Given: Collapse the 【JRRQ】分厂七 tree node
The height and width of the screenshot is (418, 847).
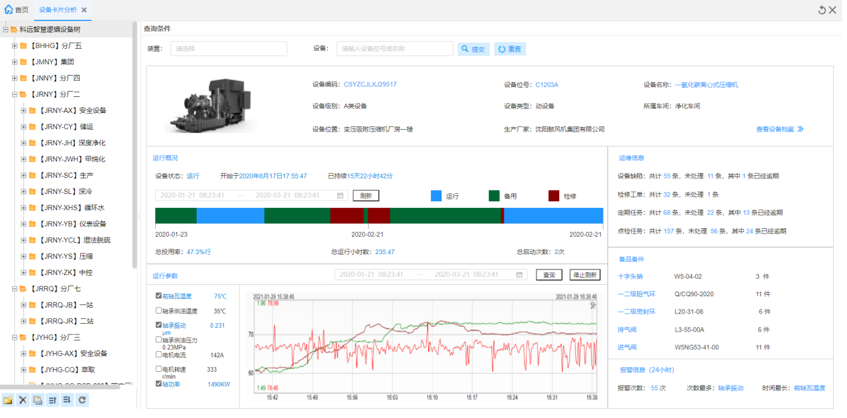Looking at the screenshot, I should coord(15,289).
